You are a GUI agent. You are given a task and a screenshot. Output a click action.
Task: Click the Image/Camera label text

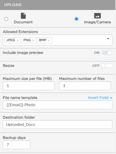pyautogui.click(x=98, y=22)
